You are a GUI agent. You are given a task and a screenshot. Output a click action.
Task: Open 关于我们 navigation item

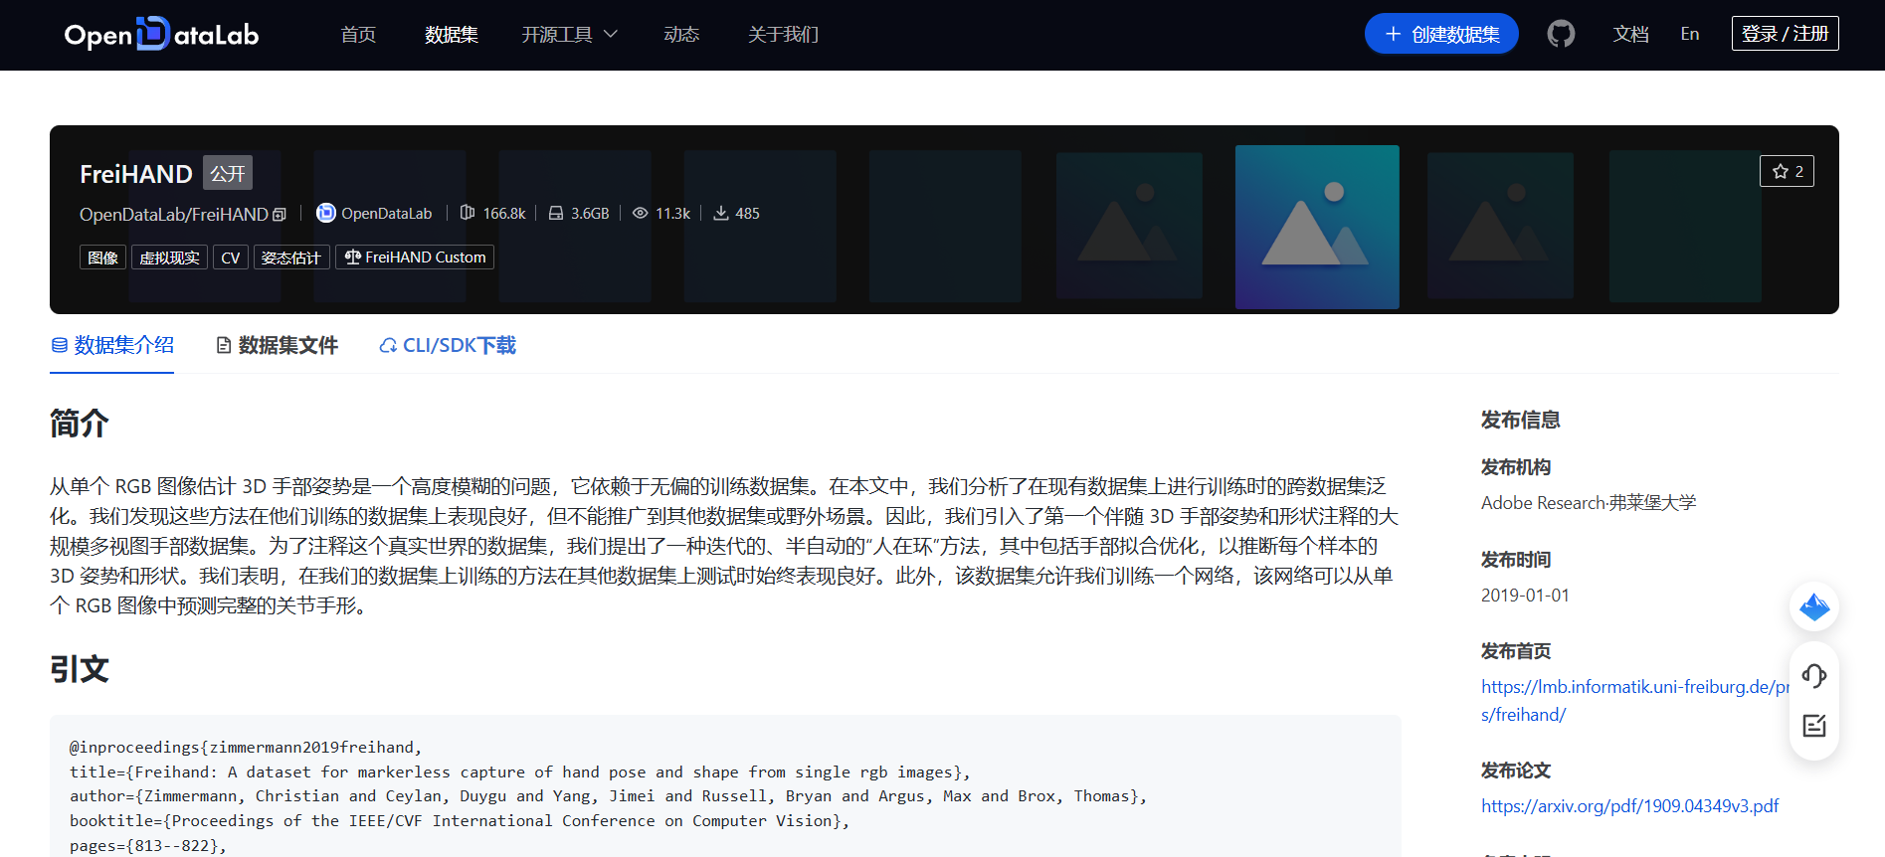pos(783,35)
